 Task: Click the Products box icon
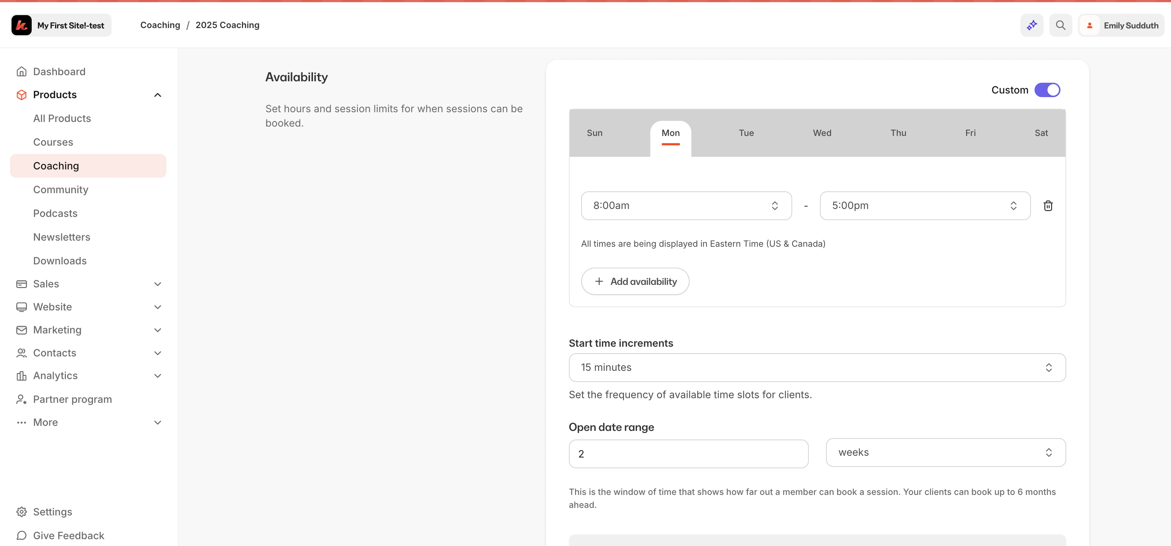click(21, 95)
